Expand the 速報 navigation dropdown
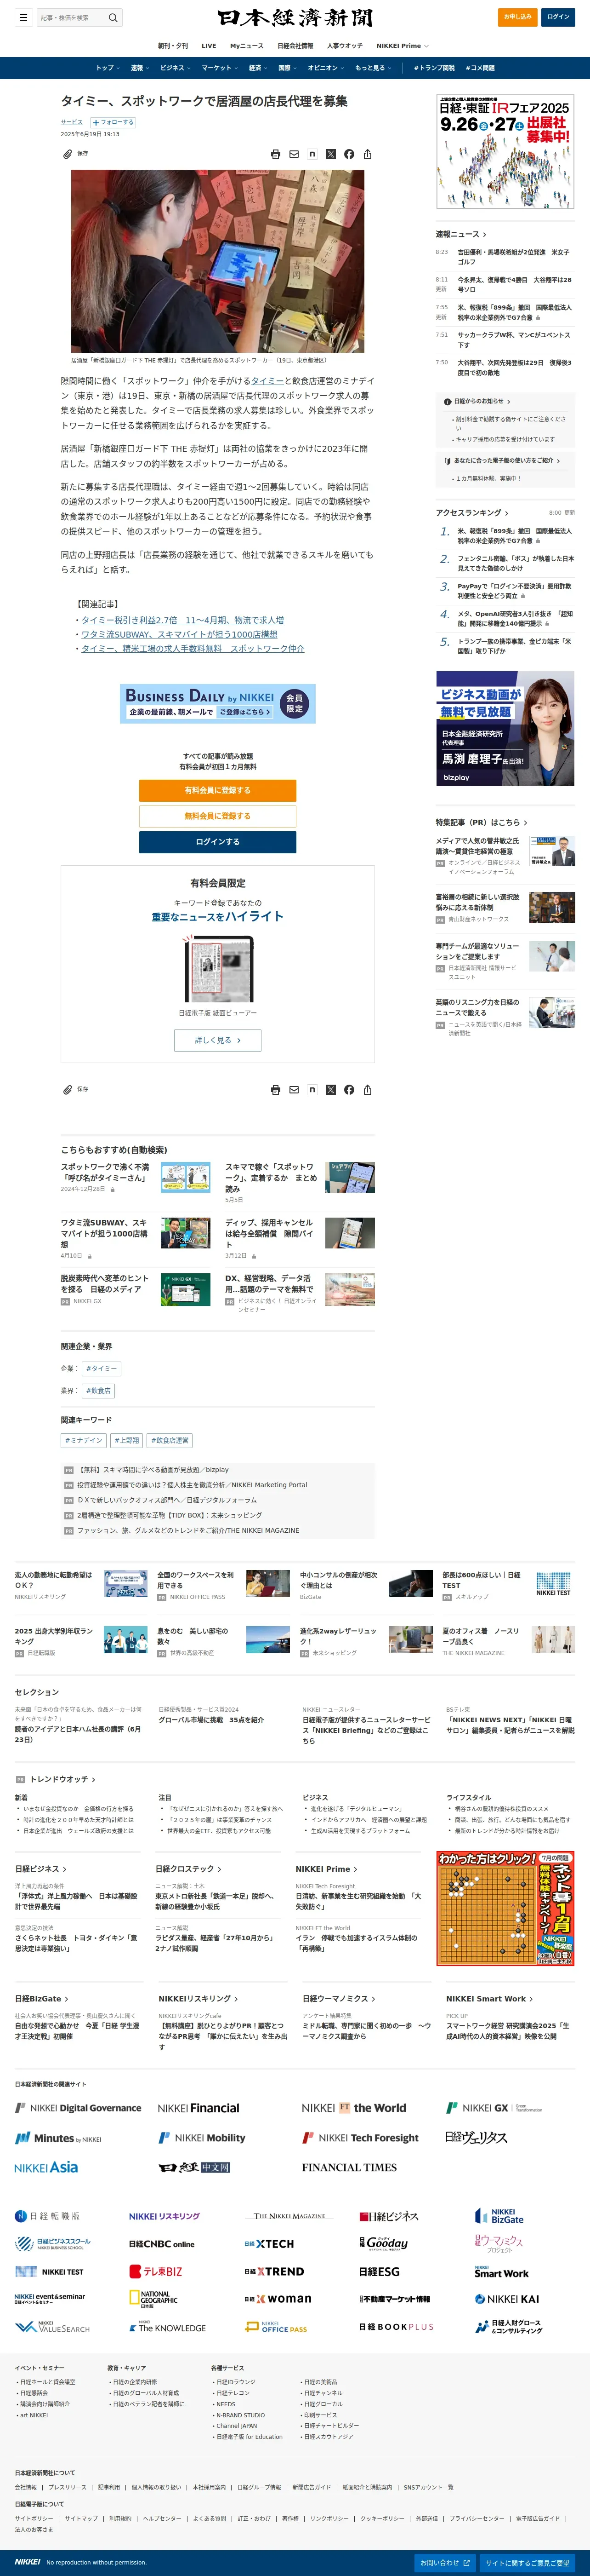The image size is (590, 2576). [139, 68]
